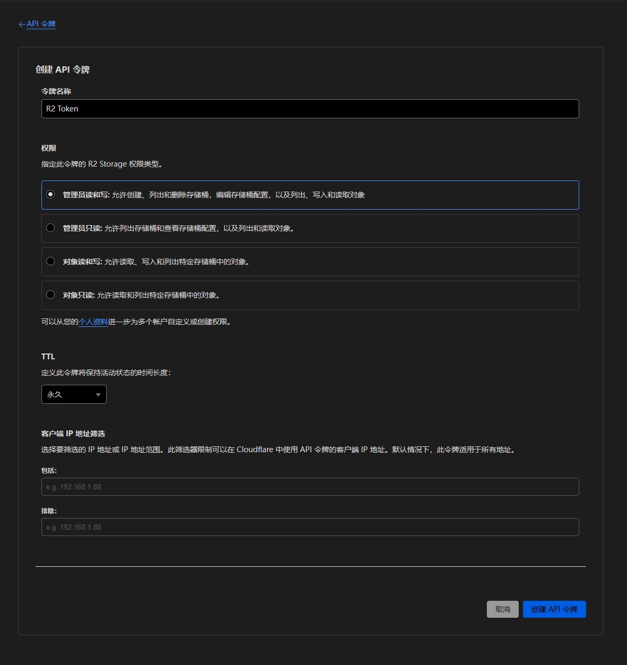Focus the 包括 IP address input

[x=310, y=487]
